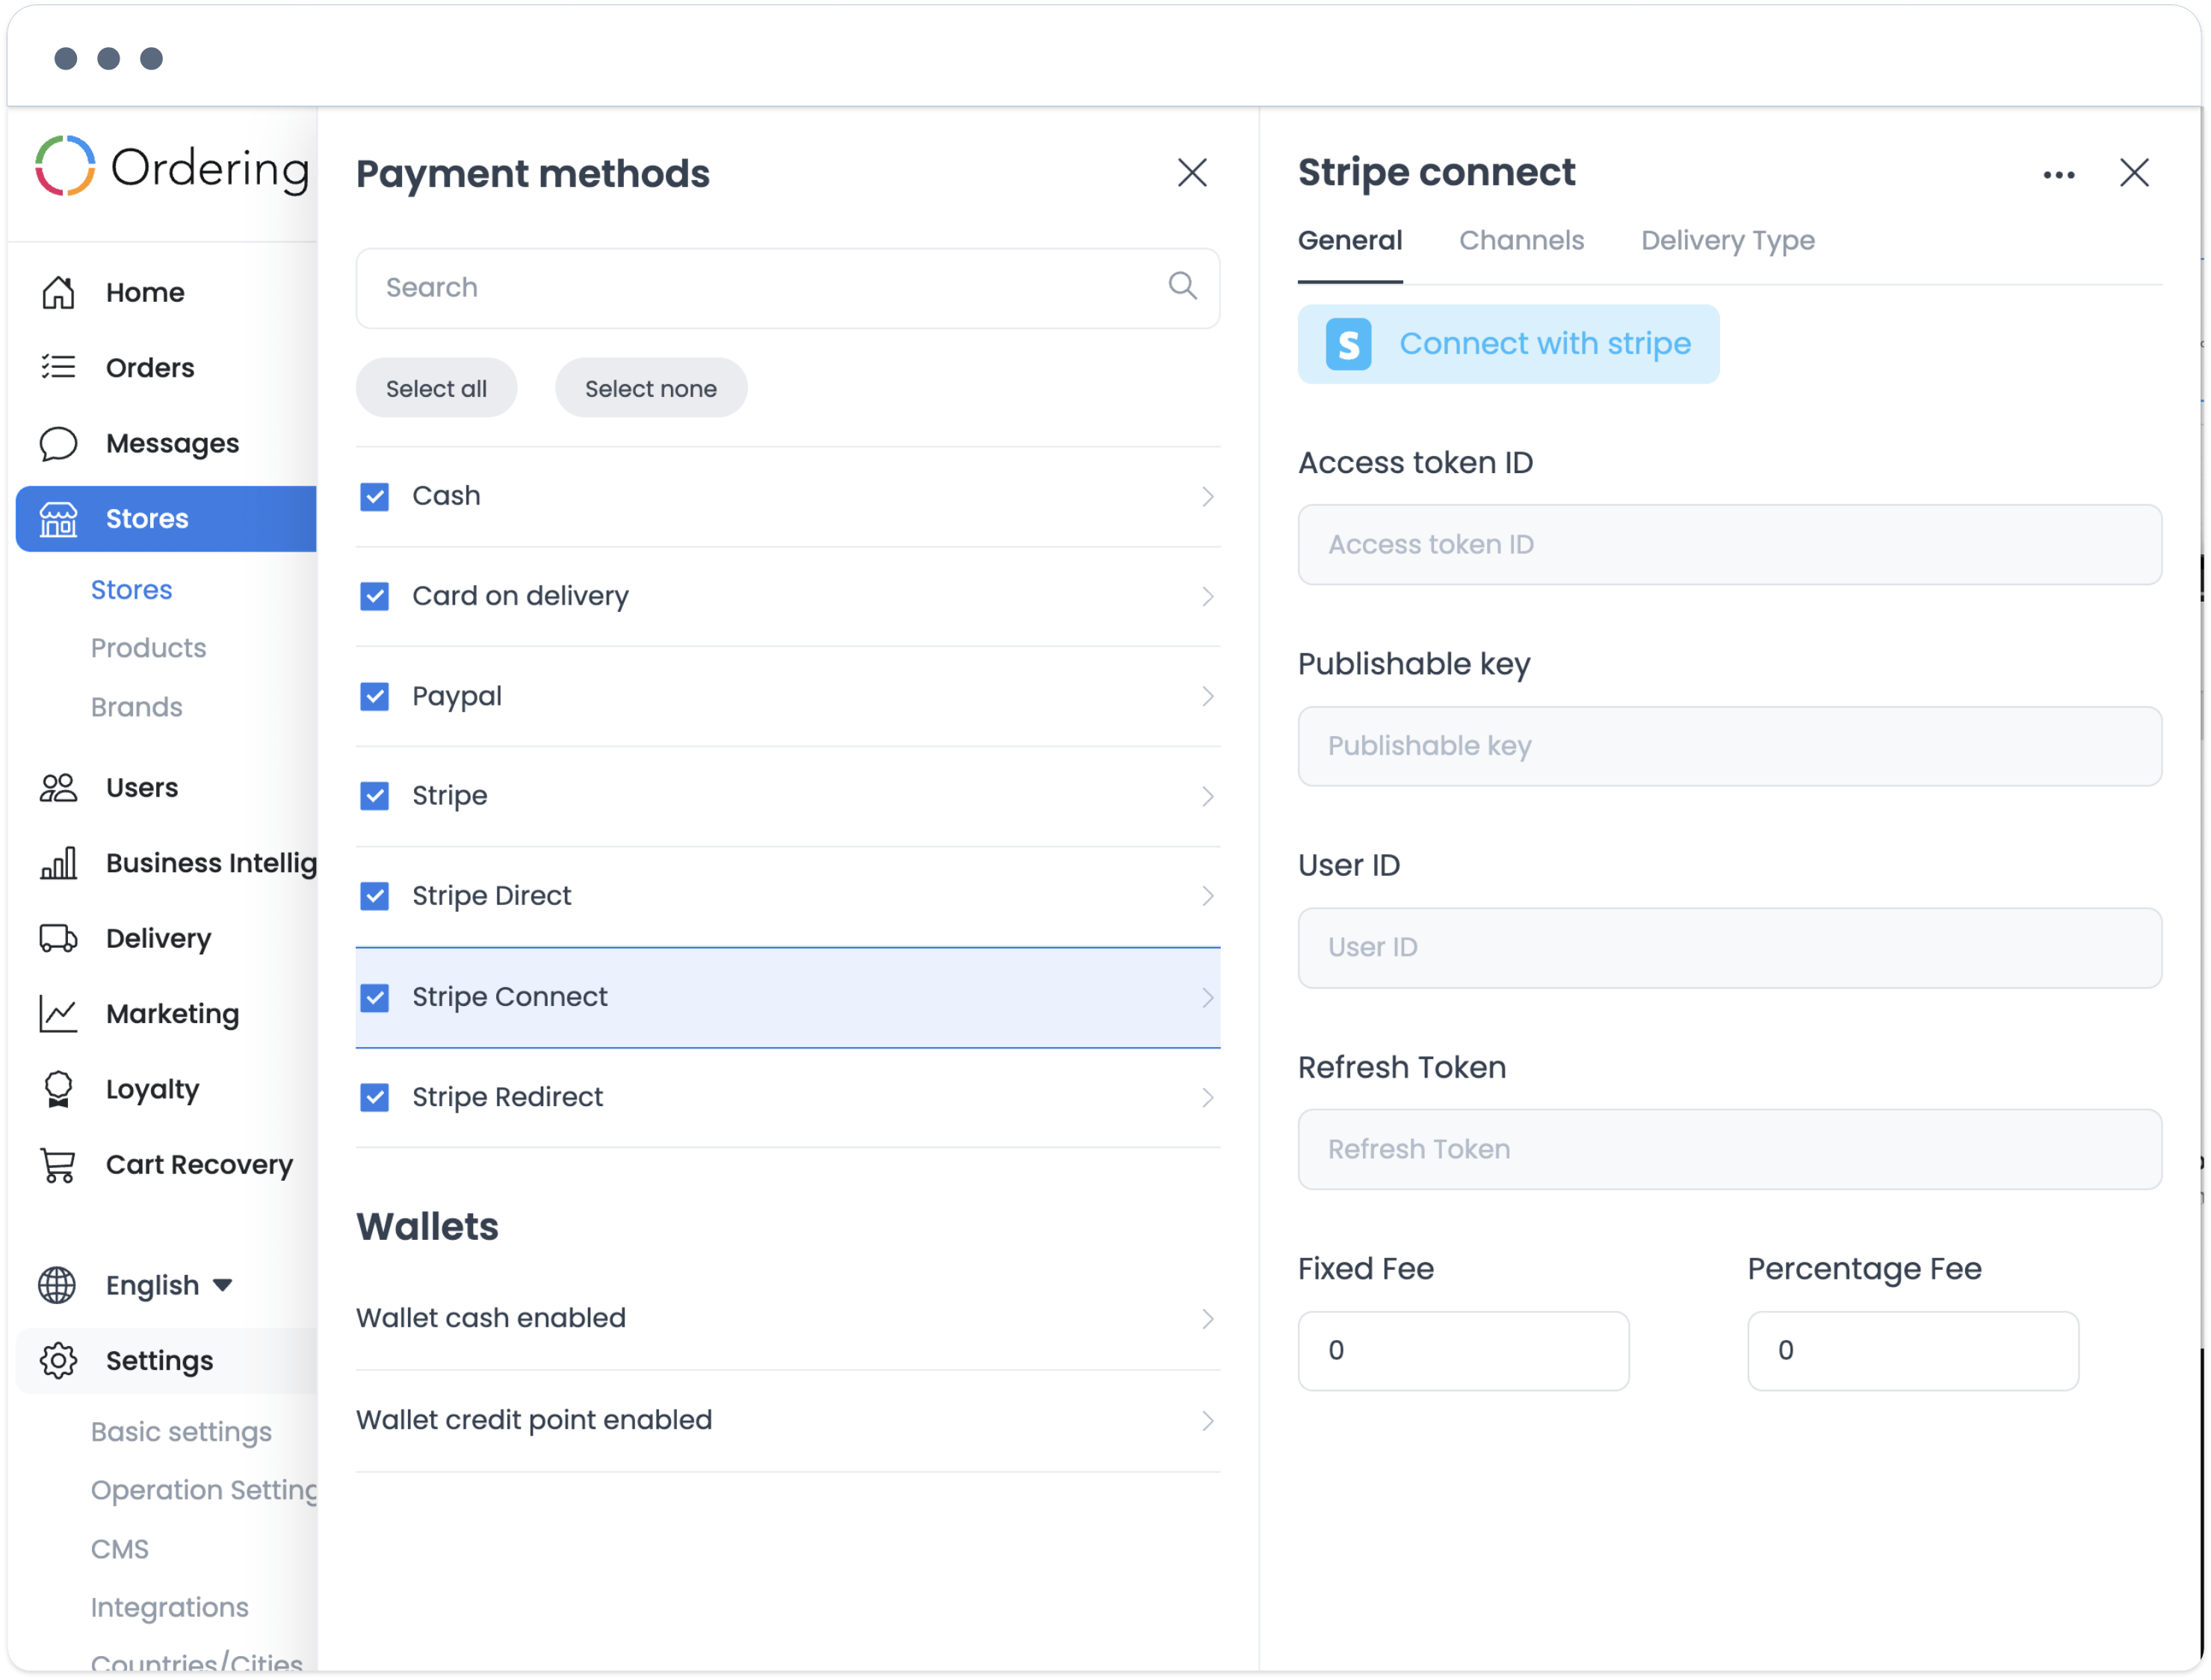Click the search magnifier icon
This screenshot has height=1680, width=2211.
(1183, 286)
